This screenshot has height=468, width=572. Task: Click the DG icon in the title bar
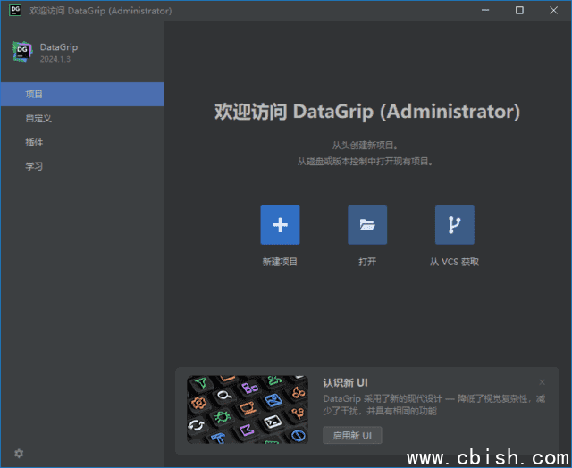click(15, 10)
